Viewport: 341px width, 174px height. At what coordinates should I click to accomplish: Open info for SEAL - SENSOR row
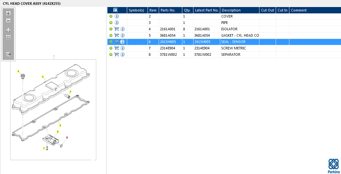coord(122,42)
